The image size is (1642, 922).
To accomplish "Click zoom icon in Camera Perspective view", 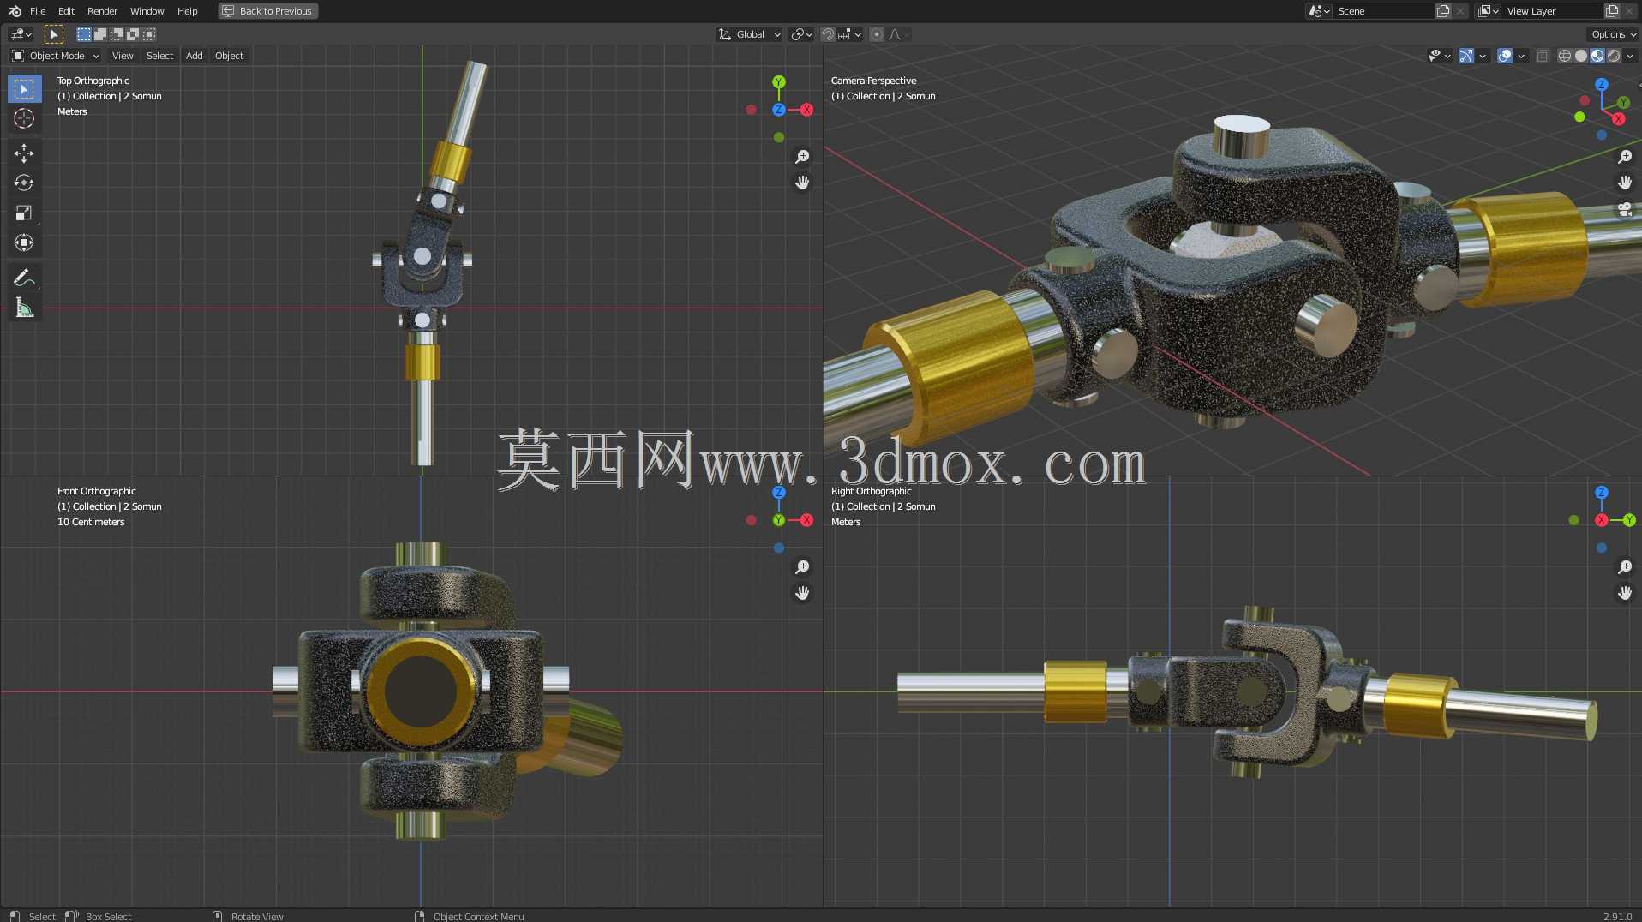I will (x=1624, y=157).
